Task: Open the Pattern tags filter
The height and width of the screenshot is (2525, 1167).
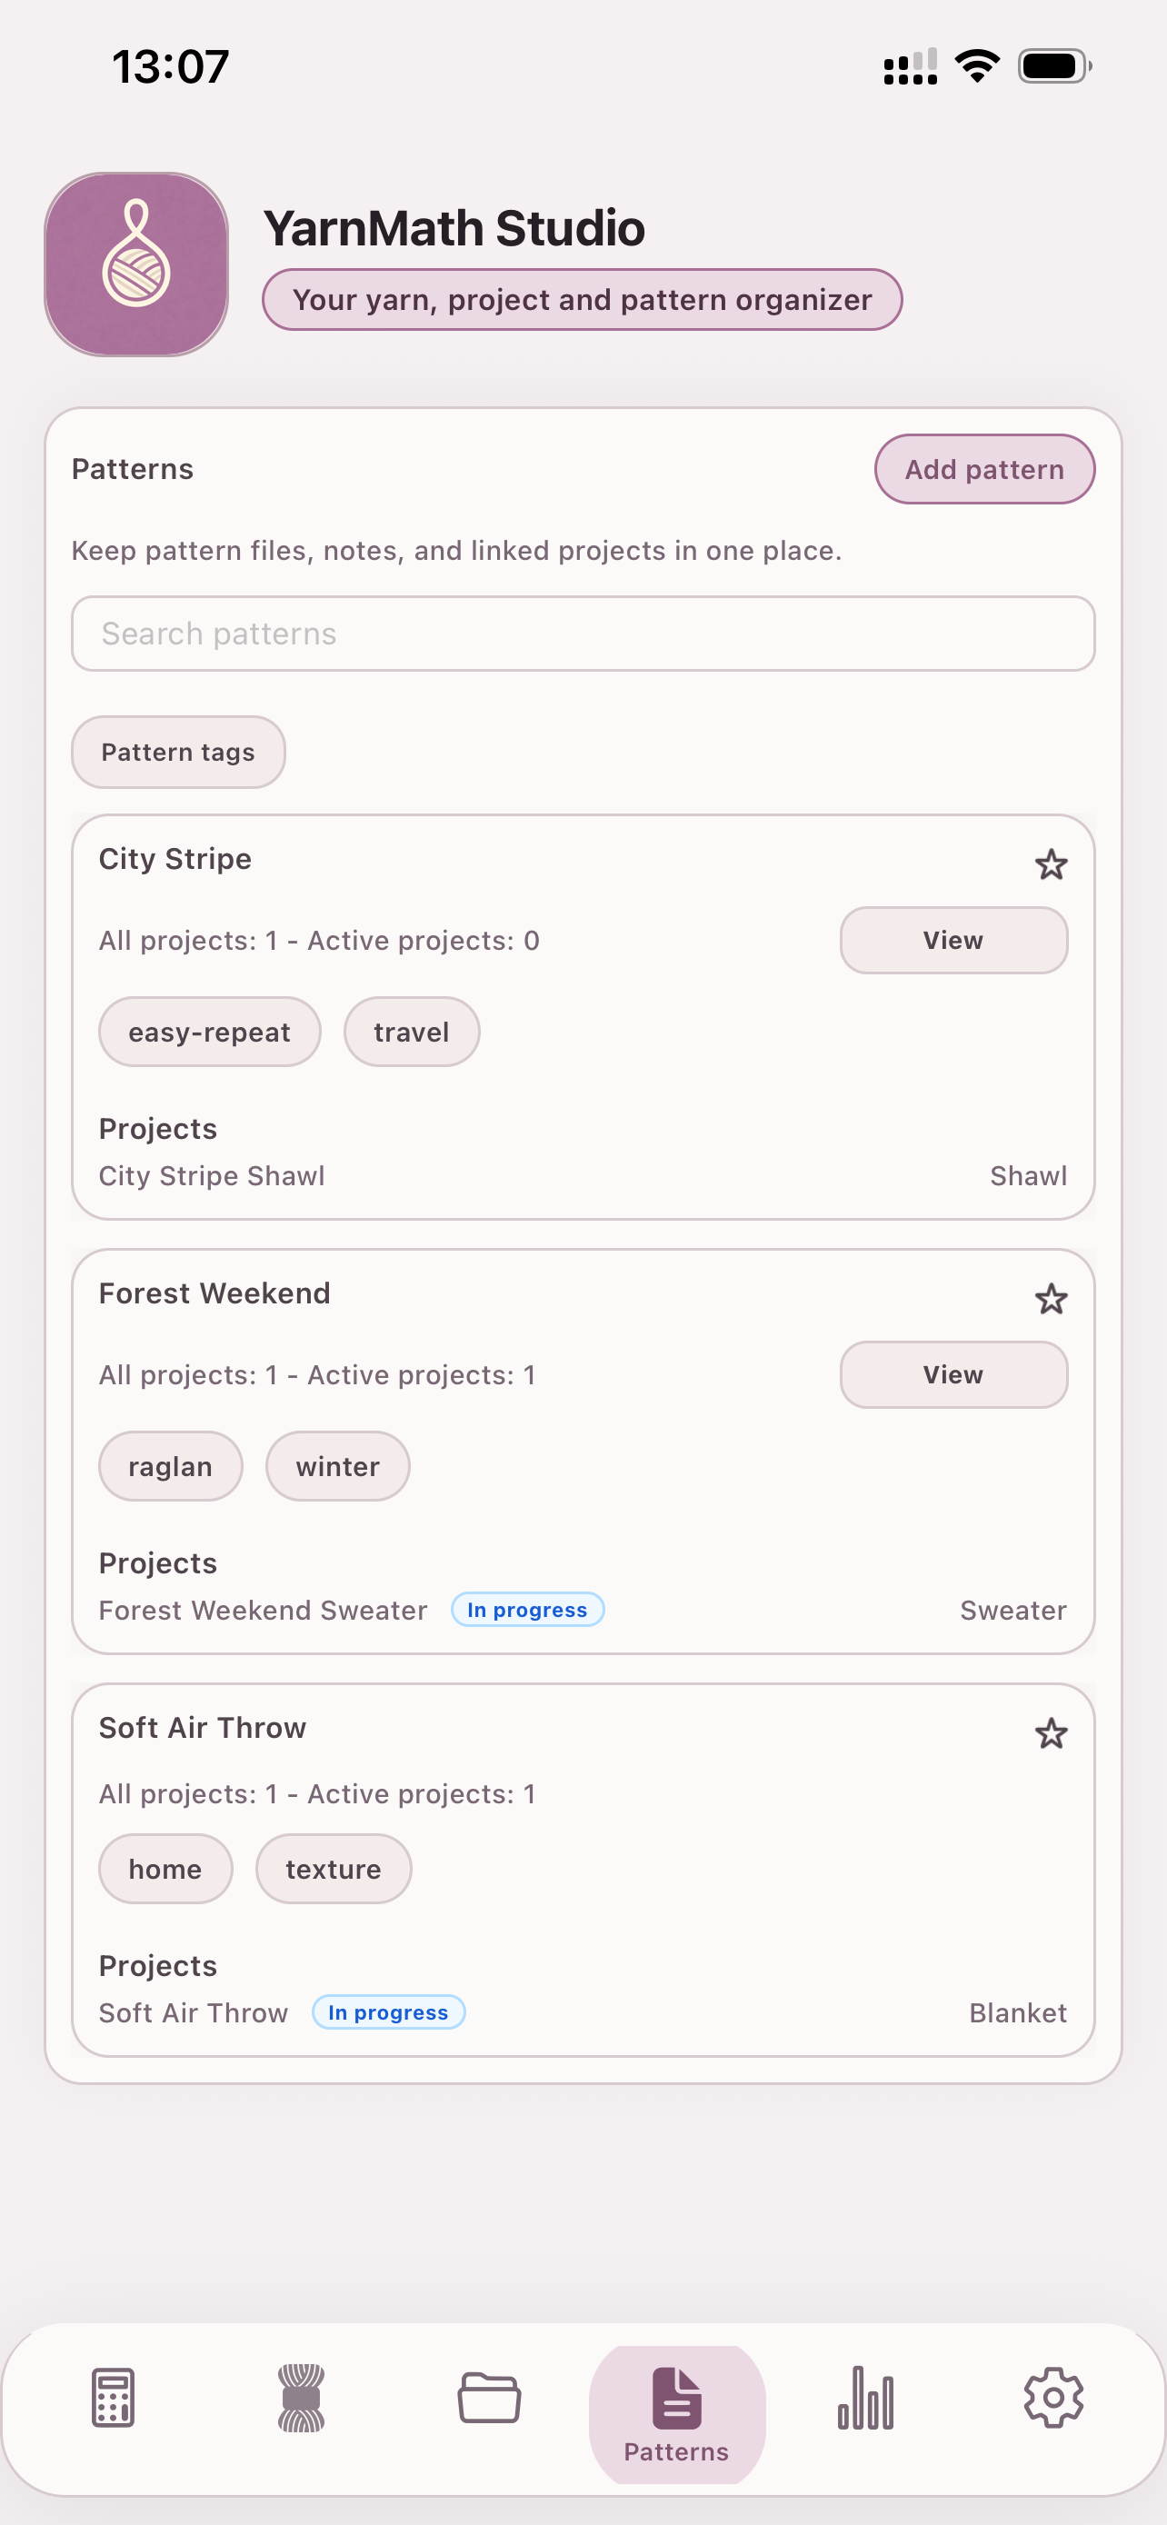Action: pos(177,751)
